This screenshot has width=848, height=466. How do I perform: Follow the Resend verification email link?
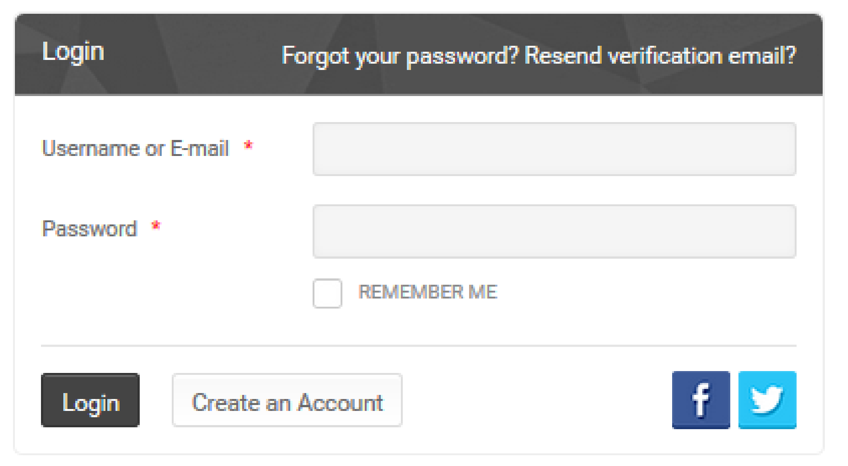coord(660,56)
